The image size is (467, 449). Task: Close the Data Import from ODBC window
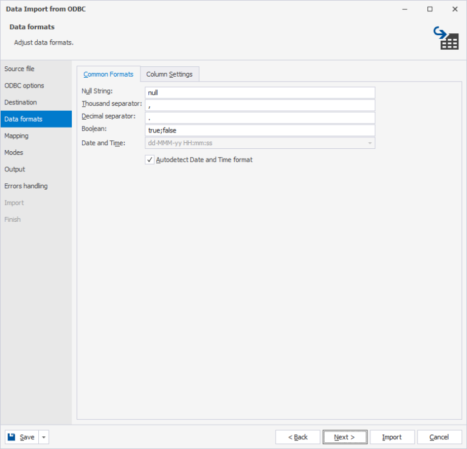(x=455, y=9)
